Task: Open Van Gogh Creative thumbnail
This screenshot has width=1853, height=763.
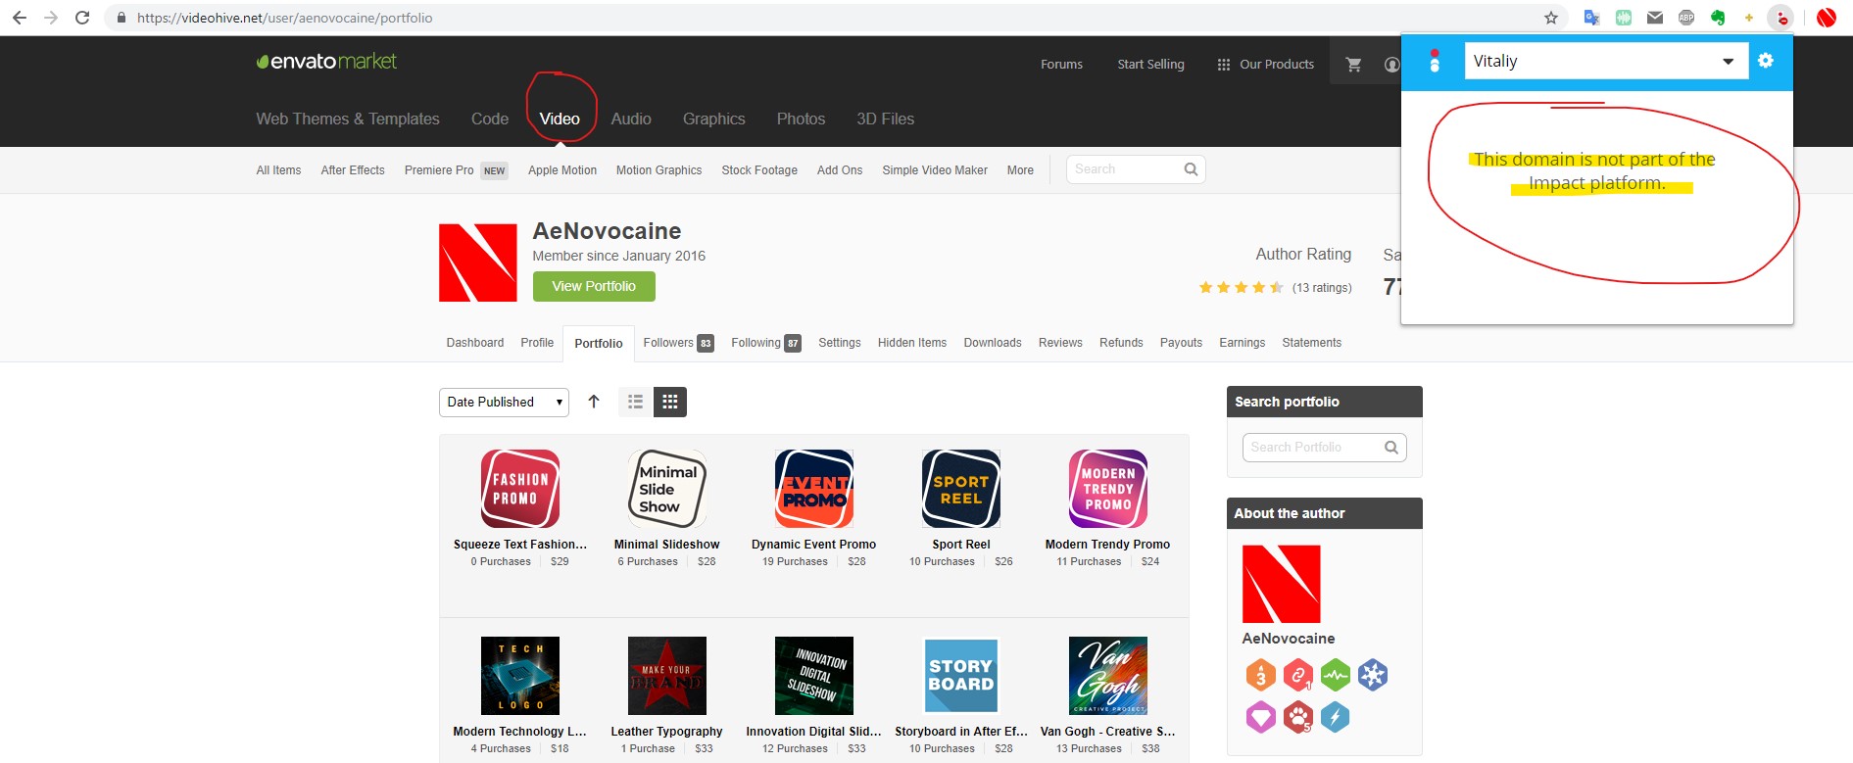Action: tap(1108, 676)
